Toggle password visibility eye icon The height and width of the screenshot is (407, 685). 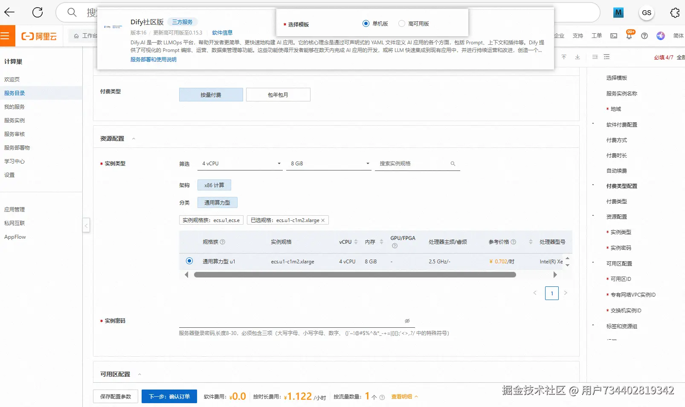(x=407, y=321)
